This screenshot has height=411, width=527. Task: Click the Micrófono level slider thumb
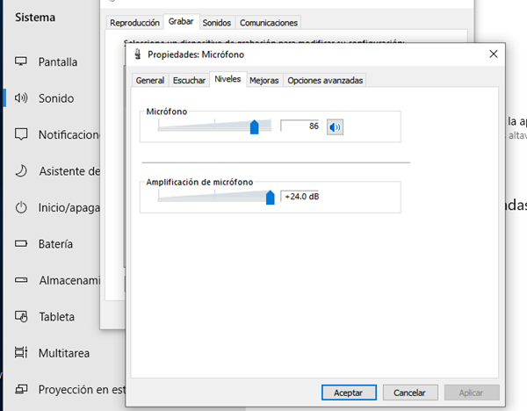click(255, 126)
